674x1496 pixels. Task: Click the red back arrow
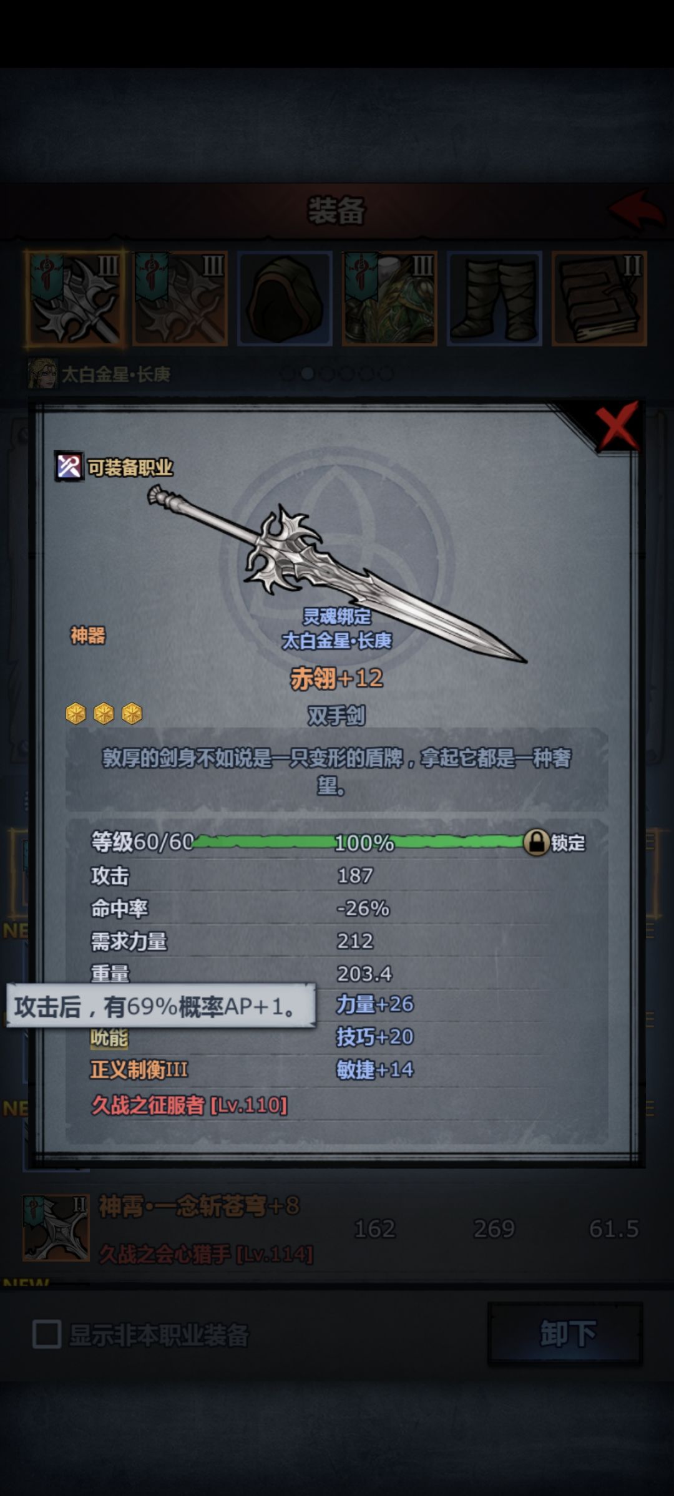pyautogui.click(x=635, y=210)
